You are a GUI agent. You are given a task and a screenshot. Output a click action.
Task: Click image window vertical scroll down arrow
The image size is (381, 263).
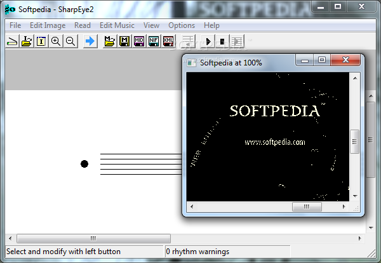(355, 196)
